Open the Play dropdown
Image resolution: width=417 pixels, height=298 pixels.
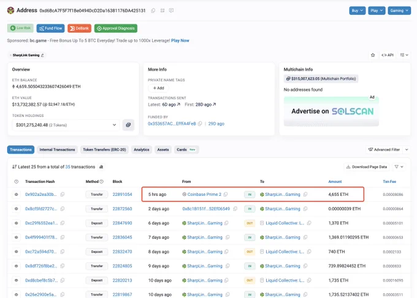pos(377,10)
